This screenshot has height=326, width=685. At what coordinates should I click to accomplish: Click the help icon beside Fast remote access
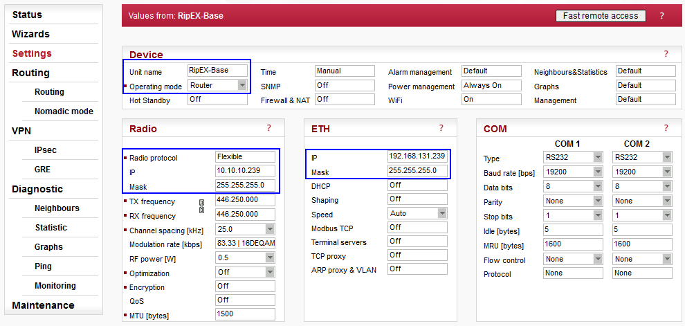click(x=661, y=15)
